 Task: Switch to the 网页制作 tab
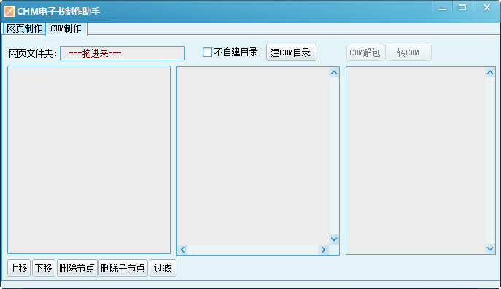[24, 28]
